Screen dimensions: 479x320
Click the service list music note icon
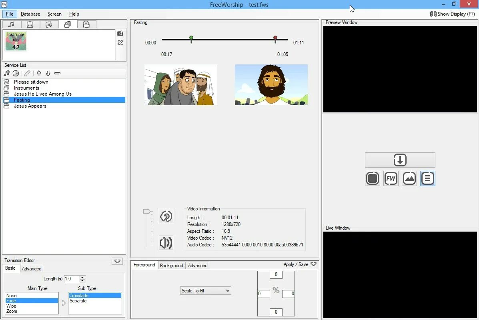click(7, 73)
